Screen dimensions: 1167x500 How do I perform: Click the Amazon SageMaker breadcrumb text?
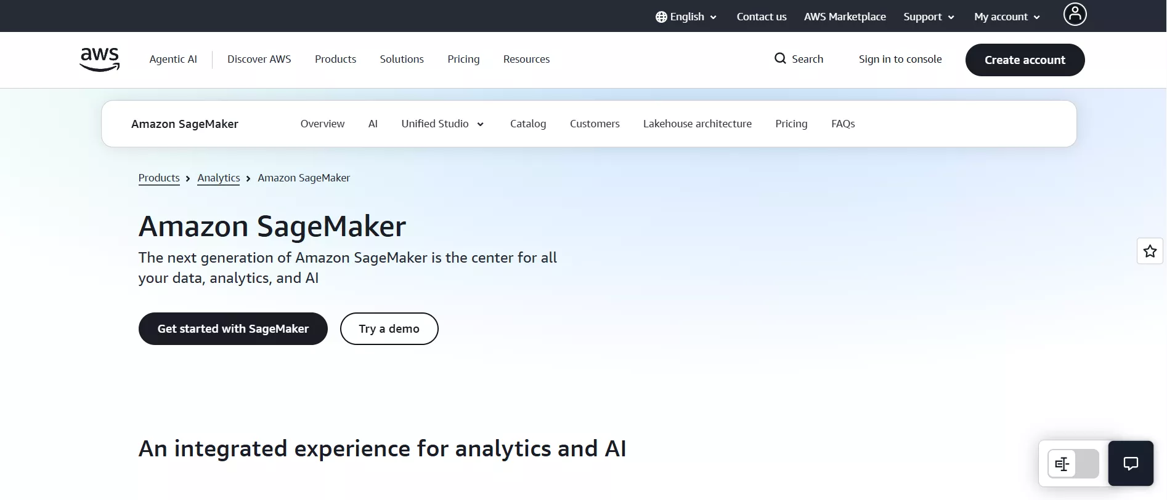click(304, 178)
